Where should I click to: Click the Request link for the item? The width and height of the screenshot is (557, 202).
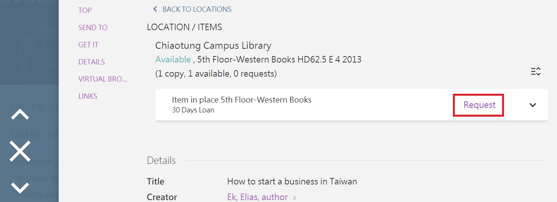[479, 105]
